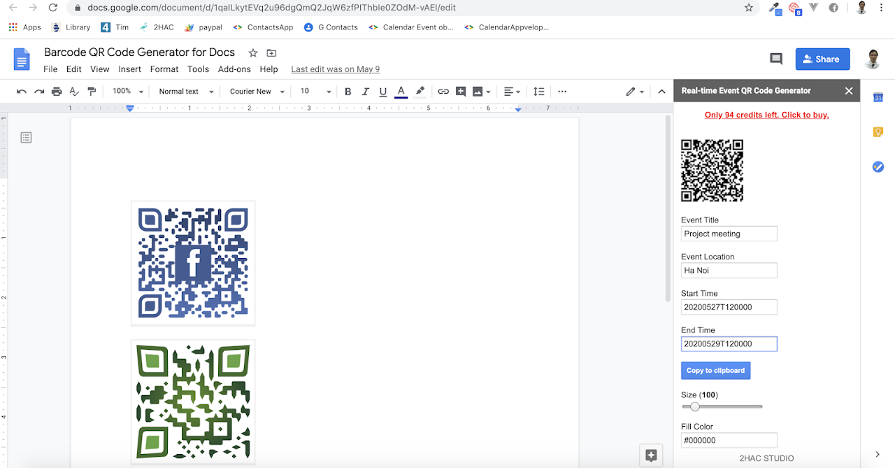
Task: Open the zoom level 100% dropdown
Action: click(x=128, y=92)
